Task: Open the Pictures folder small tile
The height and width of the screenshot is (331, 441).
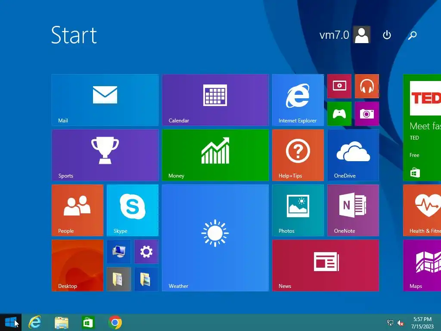Action: (x=146, y=279)
